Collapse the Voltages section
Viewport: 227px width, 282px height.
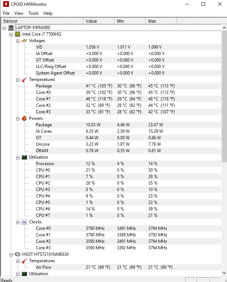click(18, 41)
